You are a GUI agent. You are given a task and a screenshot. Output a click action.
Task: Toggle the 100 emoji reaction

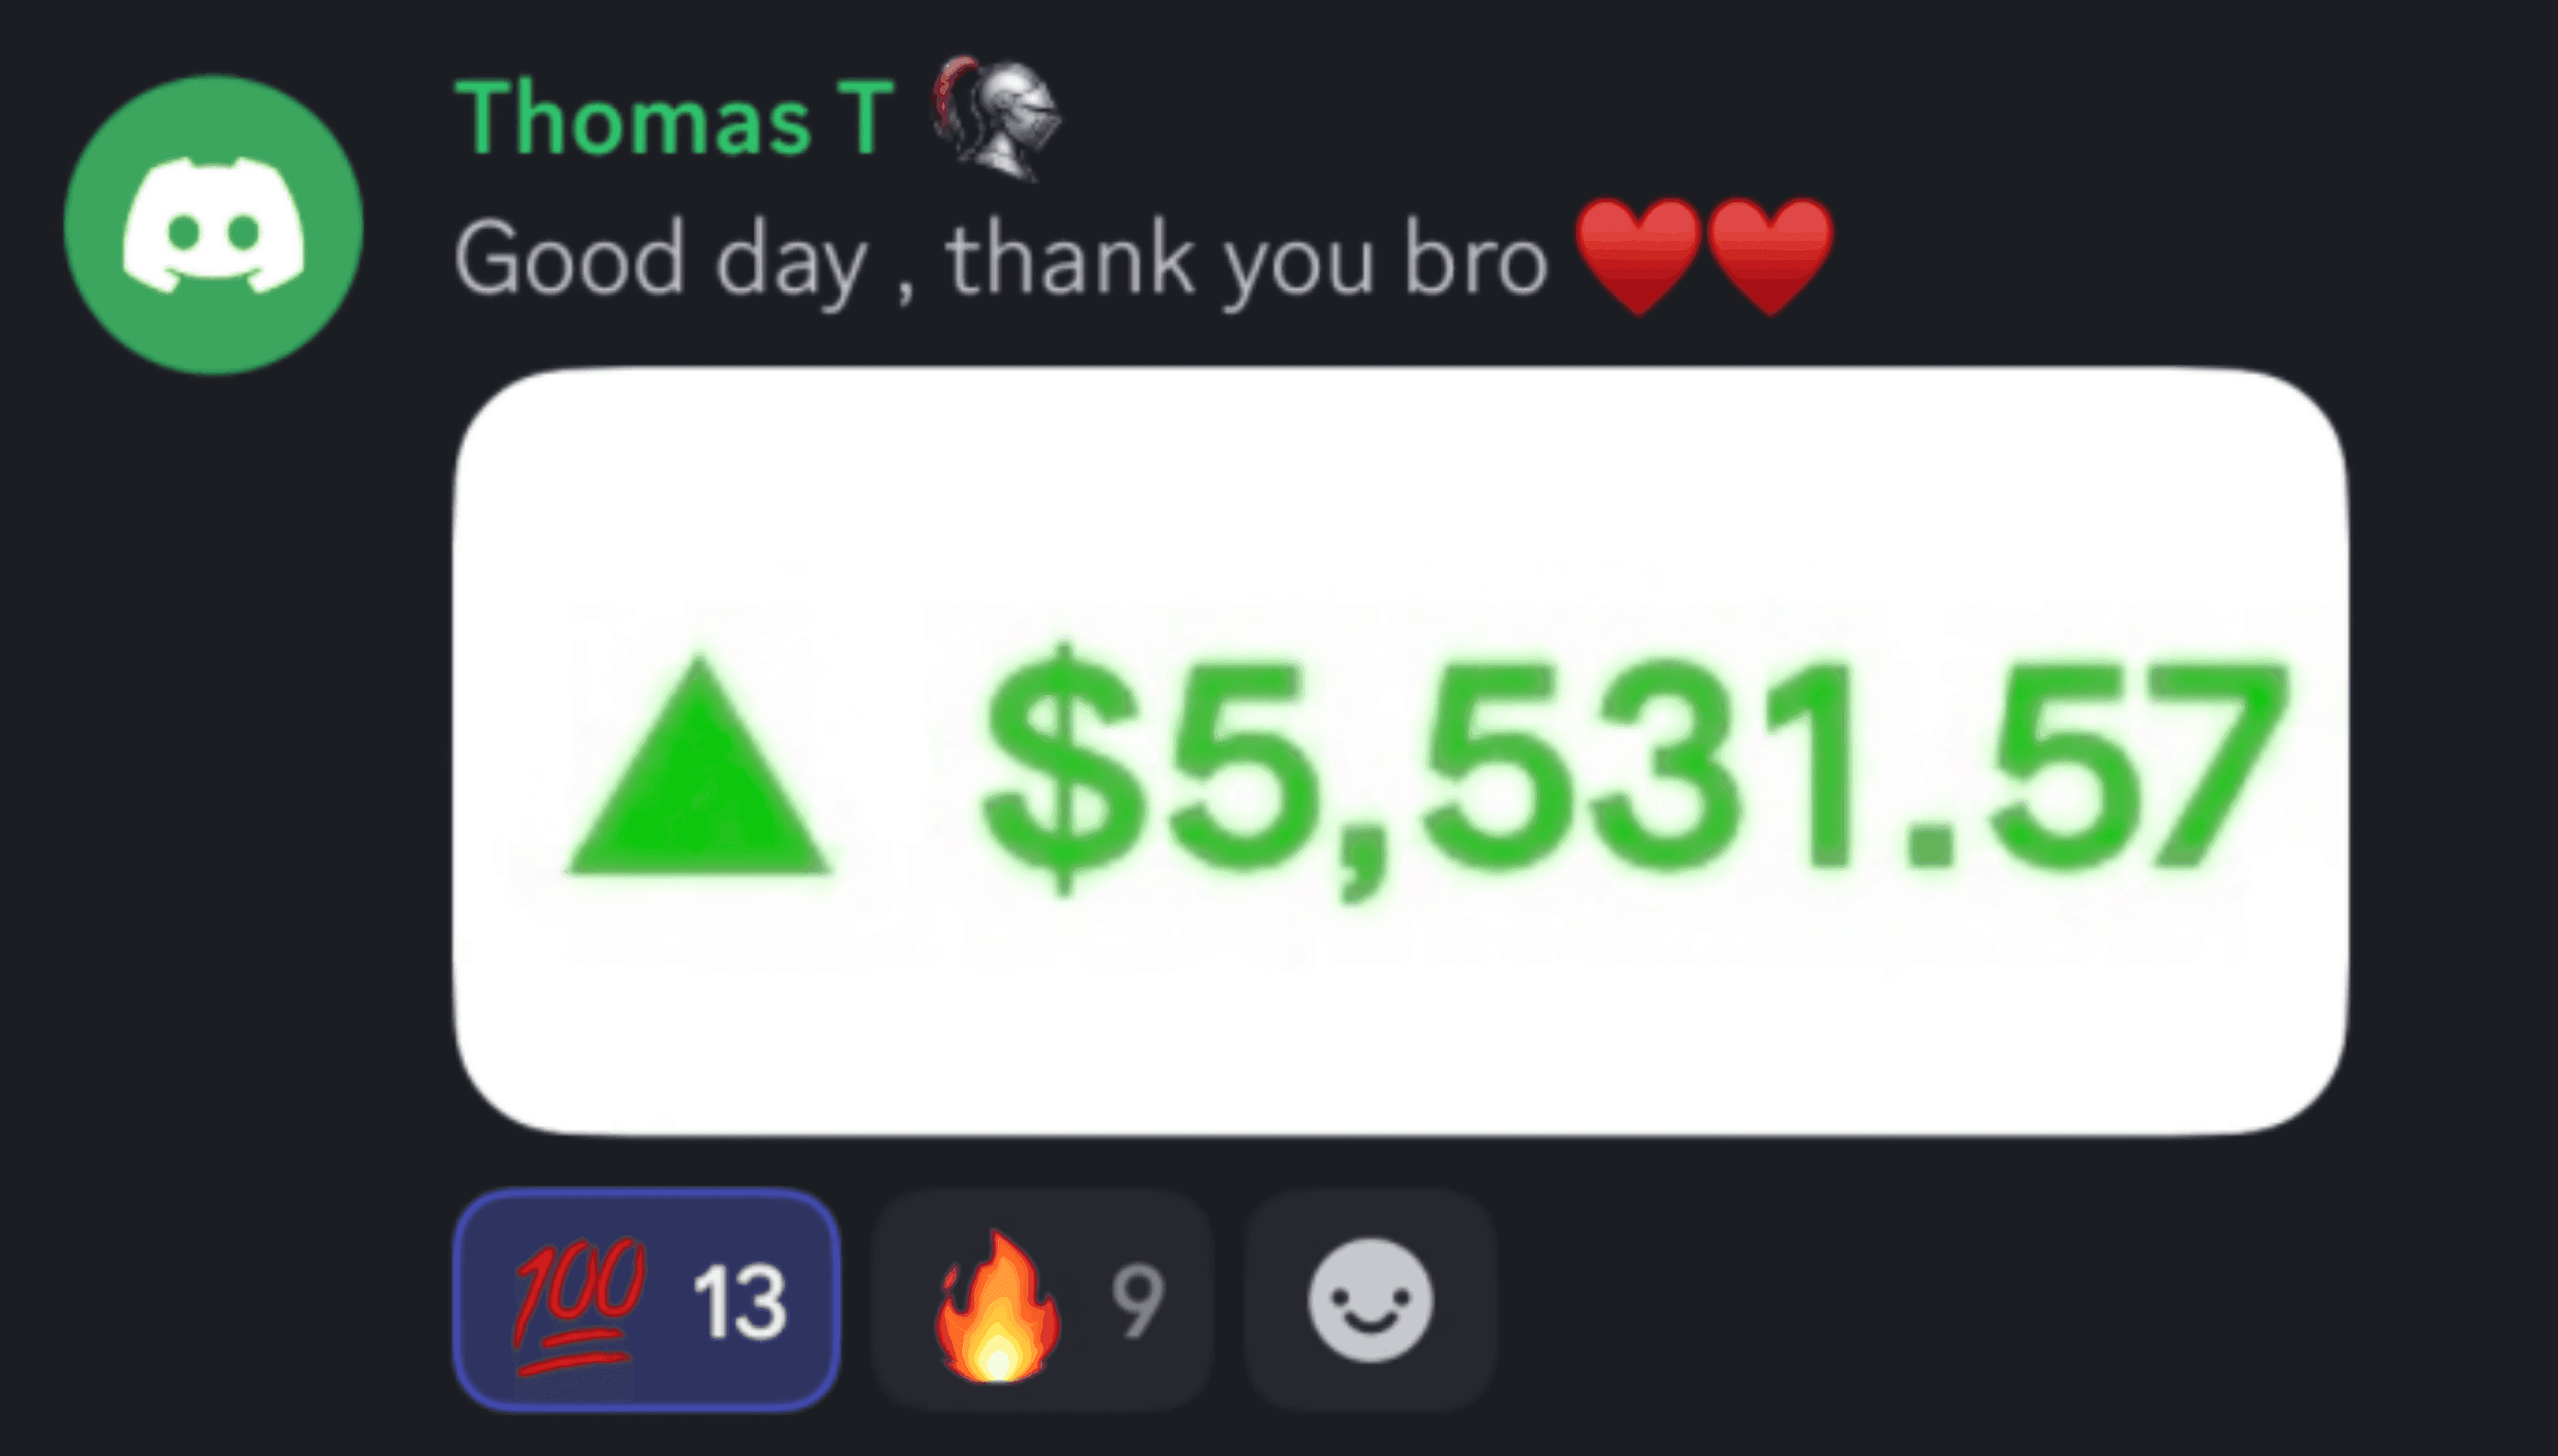pyautogui.click(x=647, y=1300)
